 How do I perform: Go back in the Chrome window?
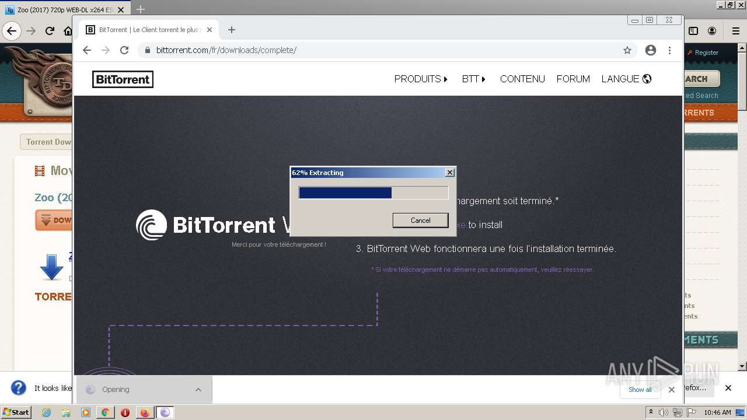(x=87, y=50)
